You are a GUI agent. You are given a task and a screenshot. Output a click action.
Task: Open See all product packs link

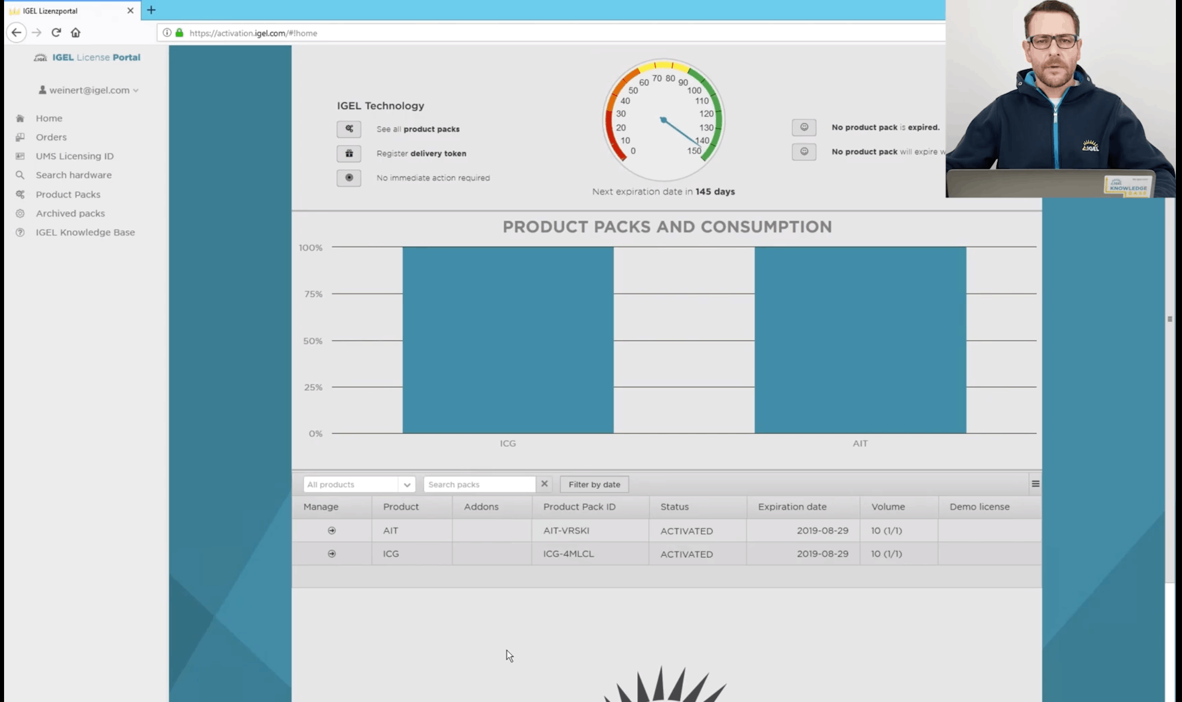(x=418, y=129)
